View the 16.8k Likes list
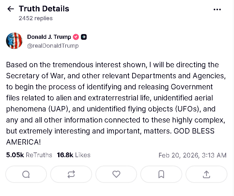The height and width of the screenshot is (196, 234). click(x=73, y=155)
